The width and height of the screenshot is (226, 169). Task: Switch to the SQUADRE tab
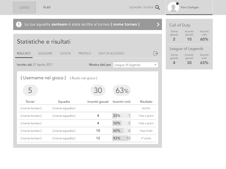click(x=45, y=54)
